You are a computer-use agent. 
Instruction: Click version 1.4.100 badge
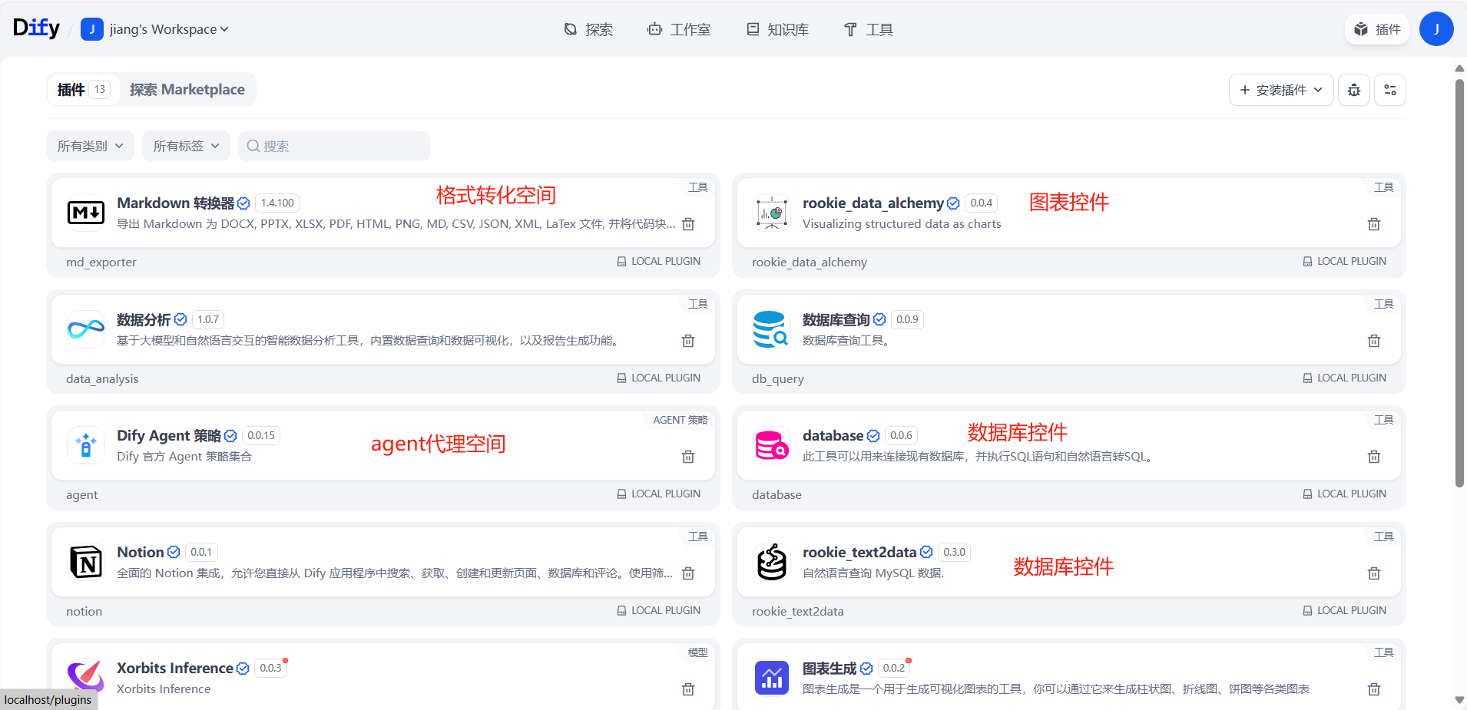[277, 203]
